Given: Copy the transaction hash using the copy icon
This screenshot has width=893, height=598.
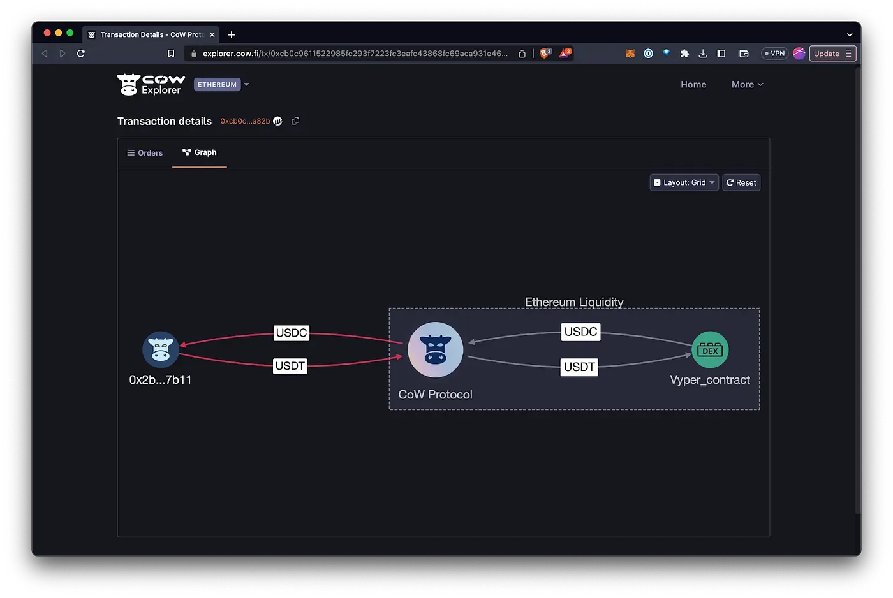Looking at the screenshot, I should coord(295,120).
